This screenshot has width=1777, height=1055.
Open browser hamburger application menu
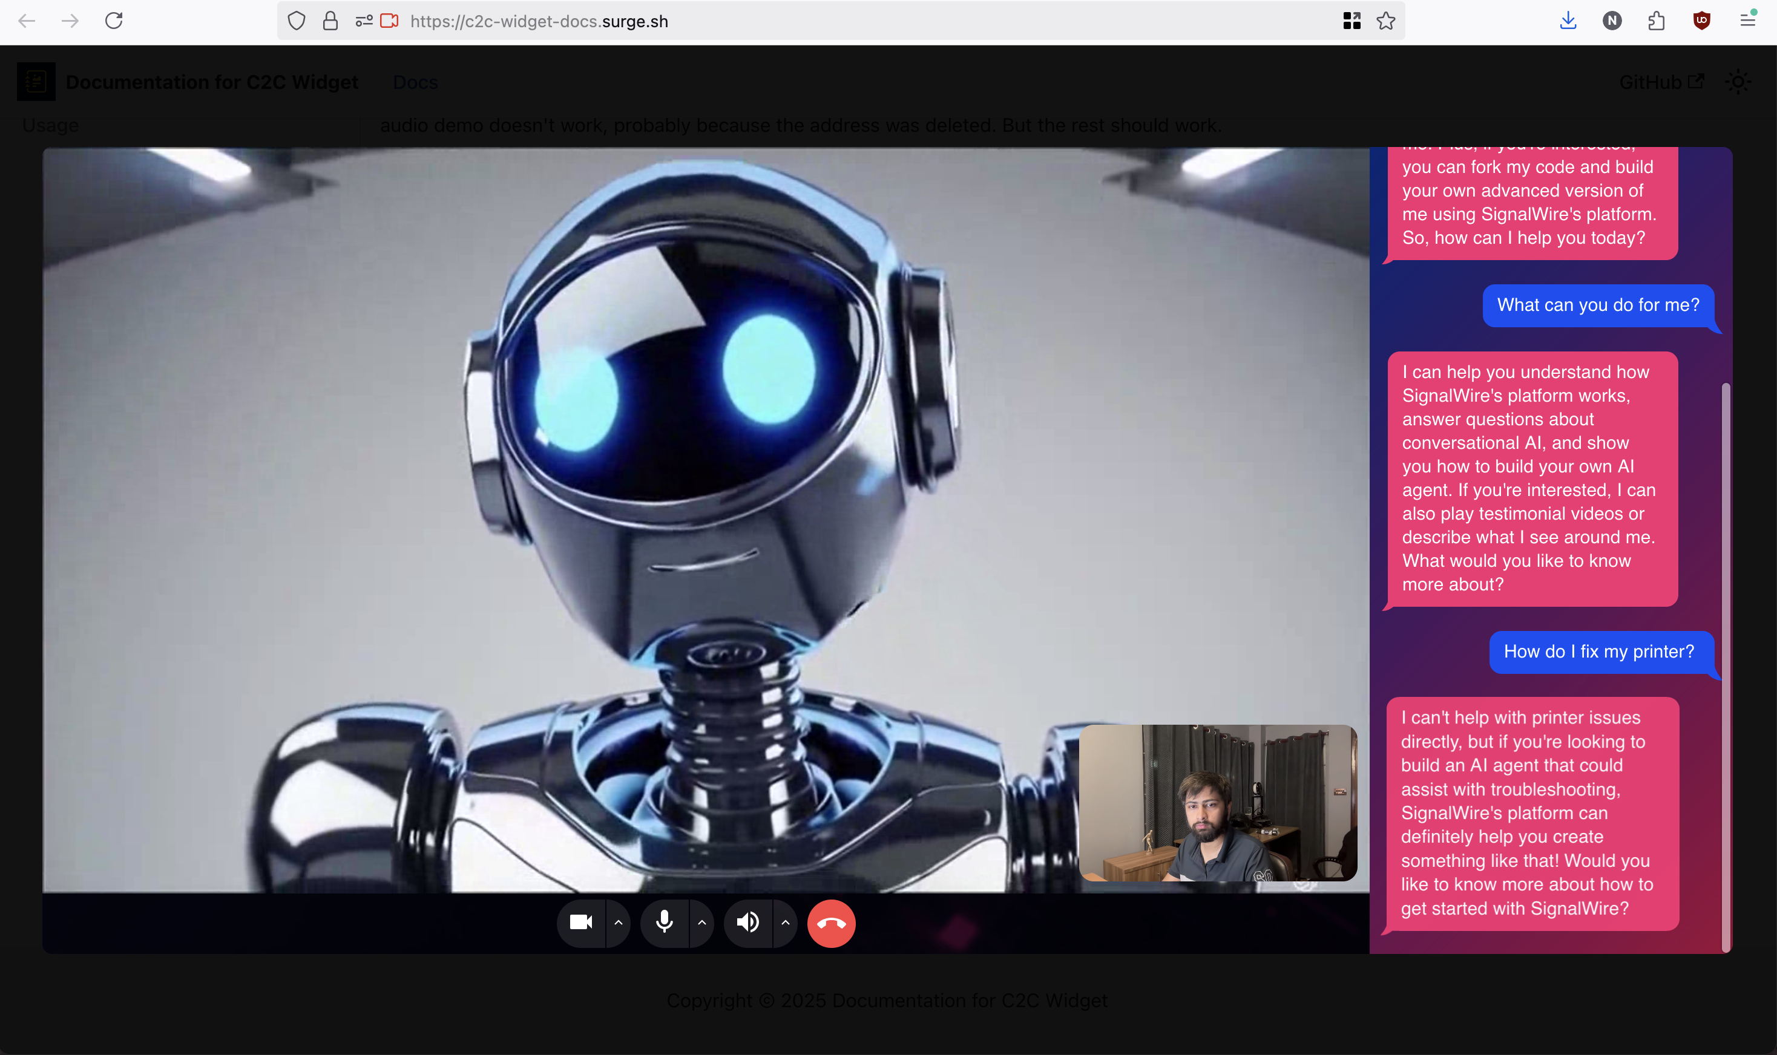point(1748,21)
